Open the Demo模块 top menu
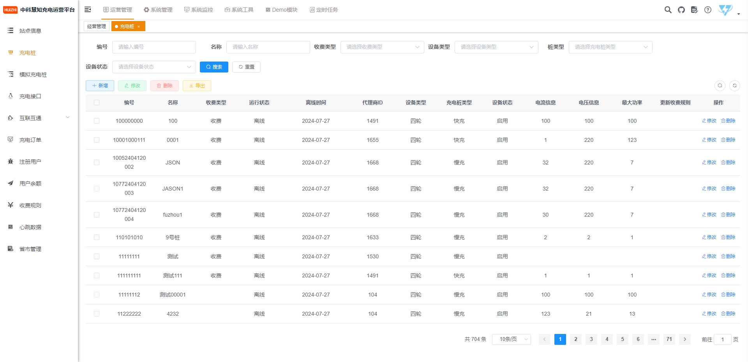748x362 pixels. [282, 10]
